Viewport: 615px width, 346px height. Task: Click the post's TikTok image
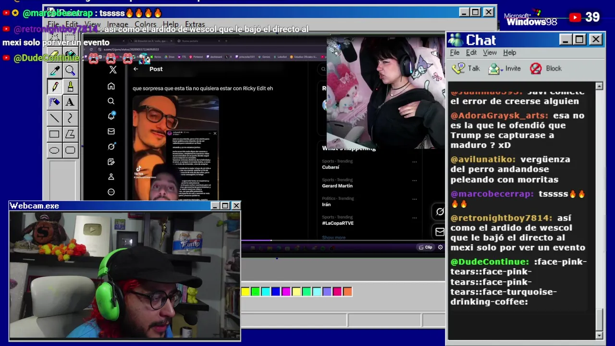coord(175,148)
